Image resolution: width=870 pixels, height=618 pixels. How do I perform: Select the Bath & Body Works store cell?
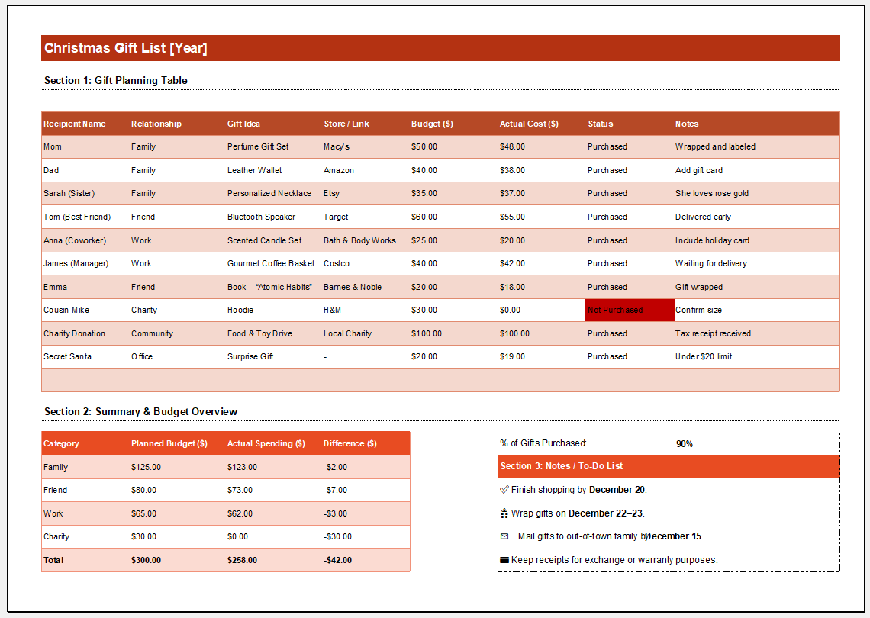click(x=359, y=240)
